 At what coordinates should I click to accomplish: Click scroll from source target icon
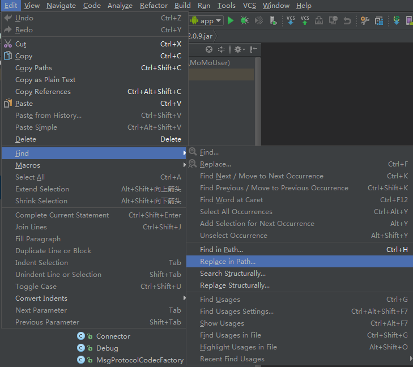[209, 49]
